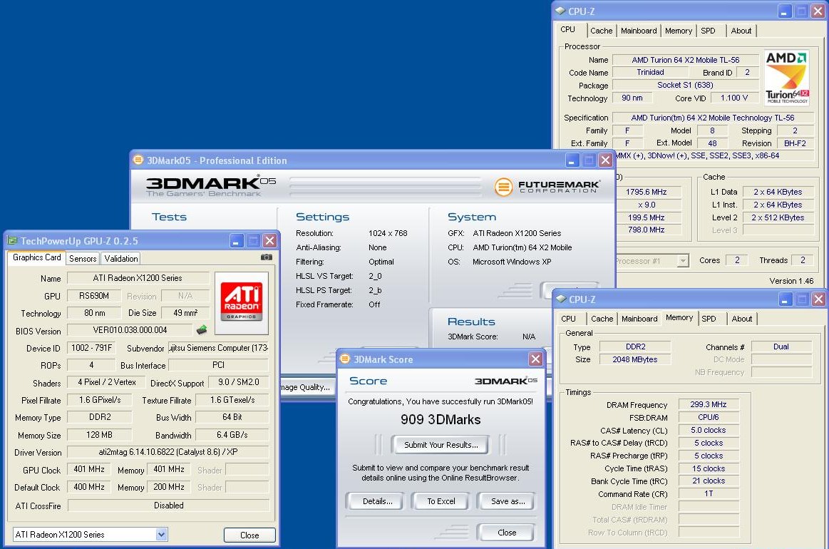Viewport: 829px width, 549px height.
Task: Minimize the 3DMark05 main window
Action: click(x=572, y=160)
